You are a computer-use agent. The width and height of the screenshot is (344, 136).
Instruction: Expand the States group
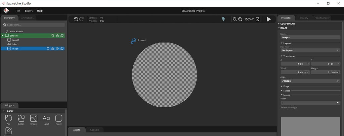tap(282, 91)
